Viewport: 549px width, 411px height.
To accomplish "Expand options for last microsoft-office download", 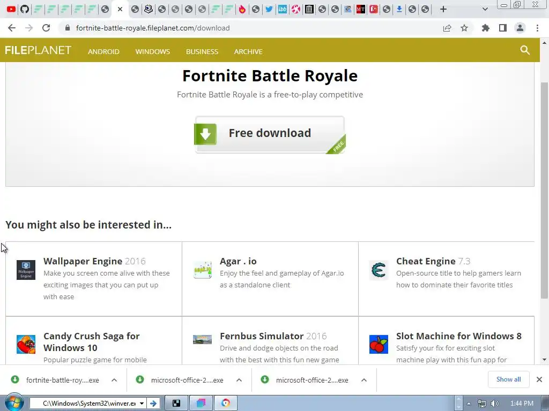I will point(364,380).
